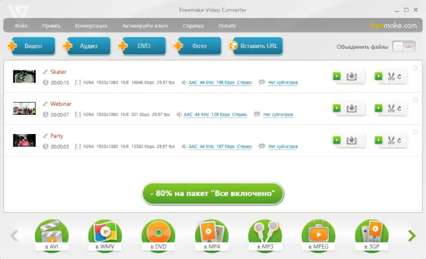Show previous output formats with left arrow
This screenshot has width=426, height=259.
coord(14,236)
